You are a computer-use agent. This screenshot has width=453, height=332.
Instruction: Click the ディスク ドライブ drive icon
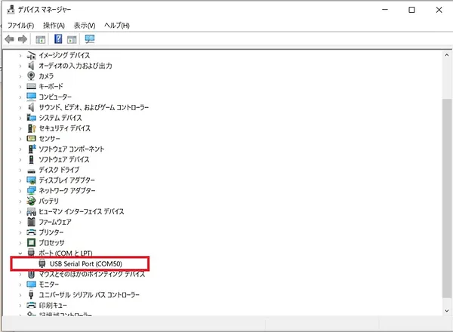(x=31, y=171)
